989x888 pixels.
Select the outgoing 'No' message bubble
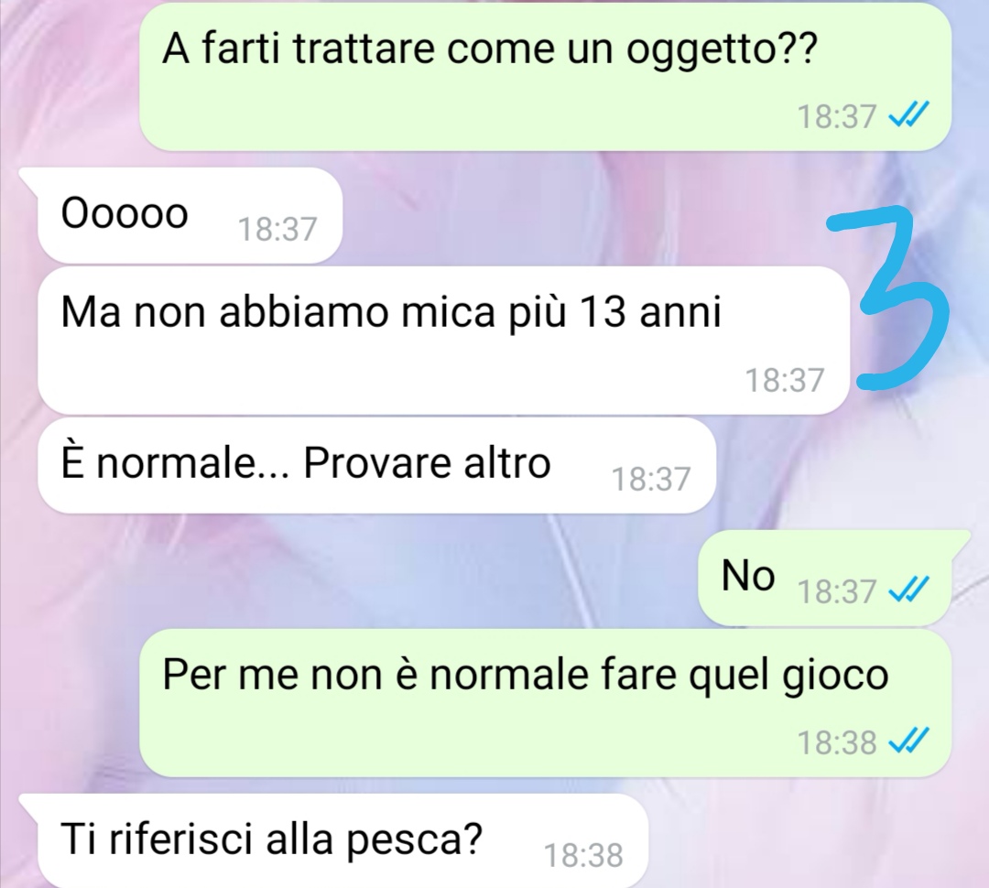point(824,578)
